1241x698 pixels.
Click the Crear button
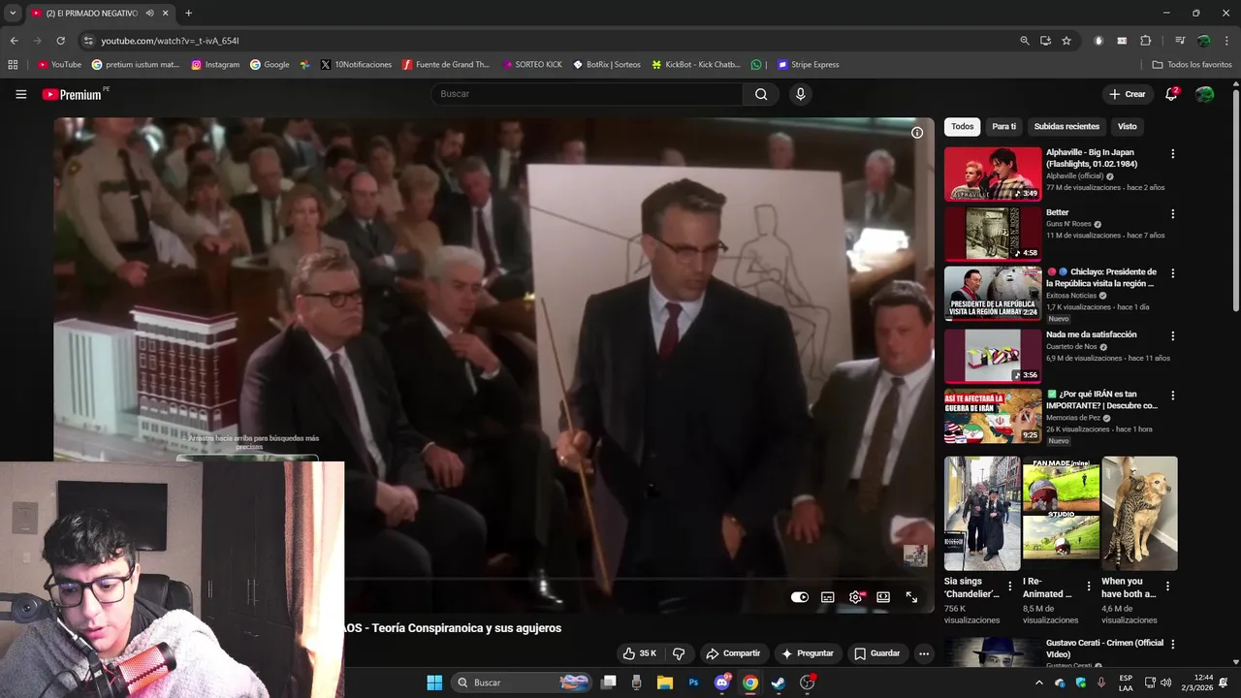(x=1128, y=94)
